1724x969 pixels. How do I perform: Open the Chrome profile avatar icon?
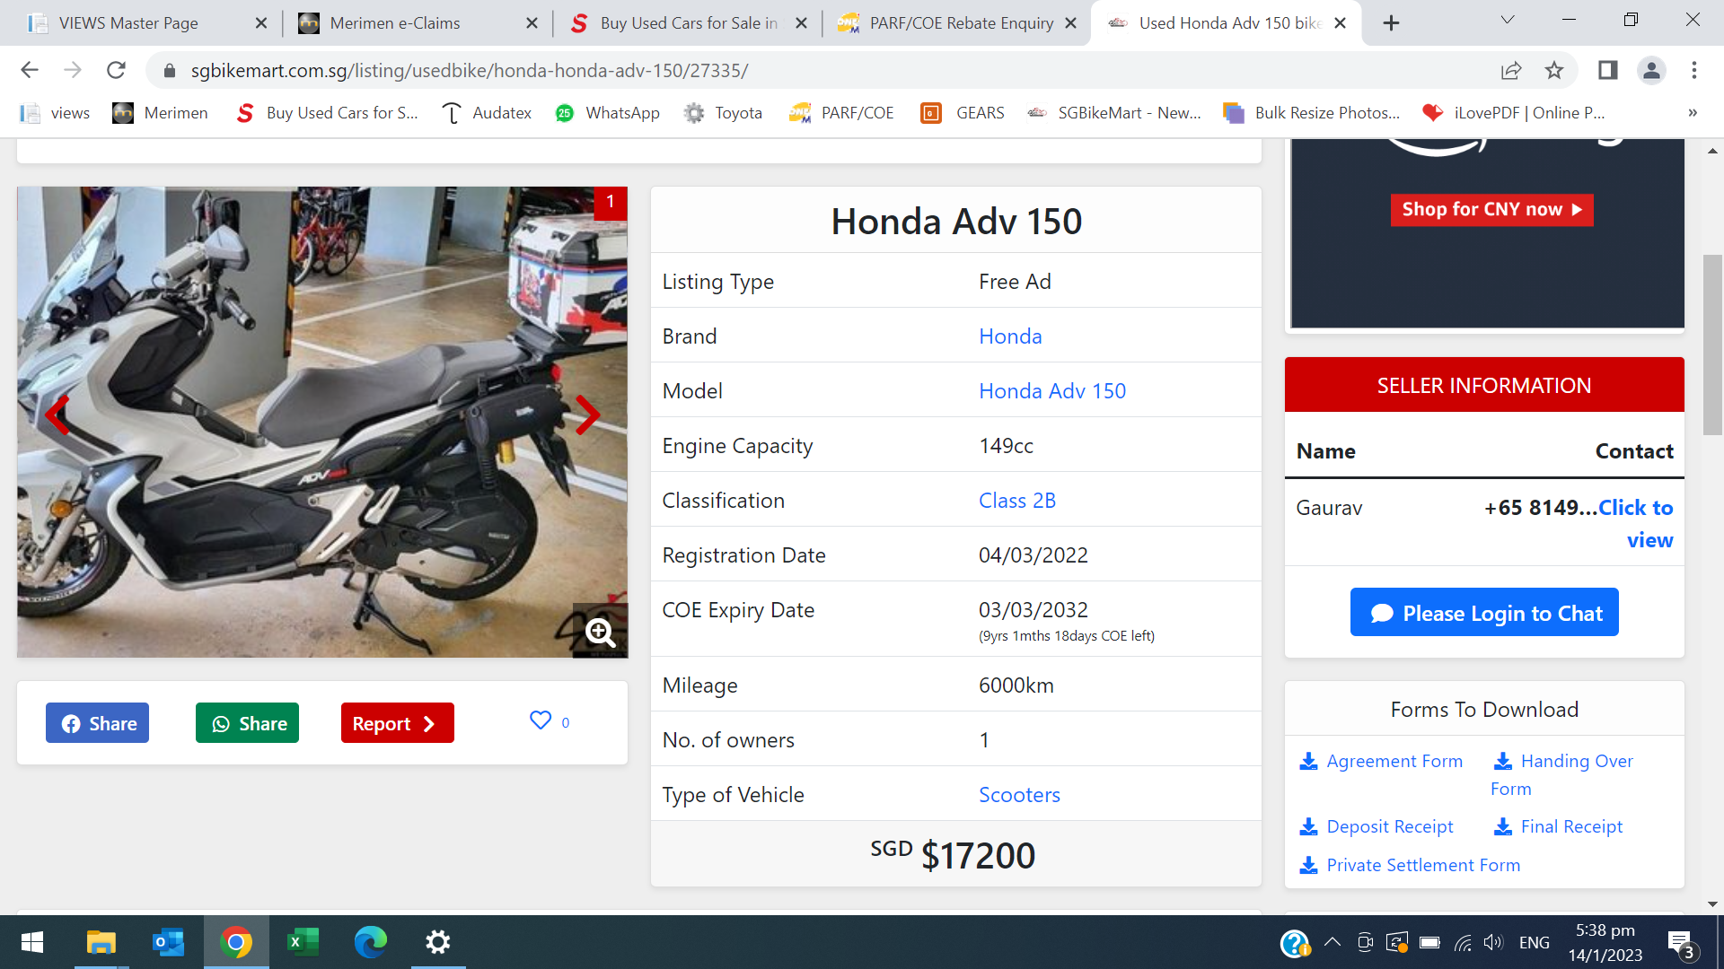coord(1651,70)
